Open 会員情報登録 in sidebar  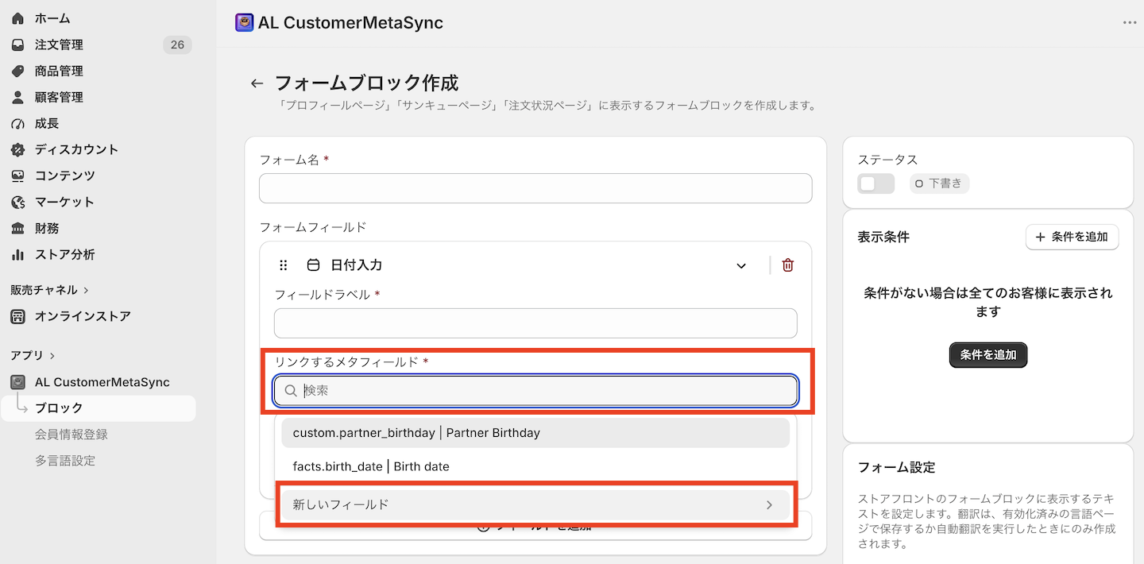71,435
